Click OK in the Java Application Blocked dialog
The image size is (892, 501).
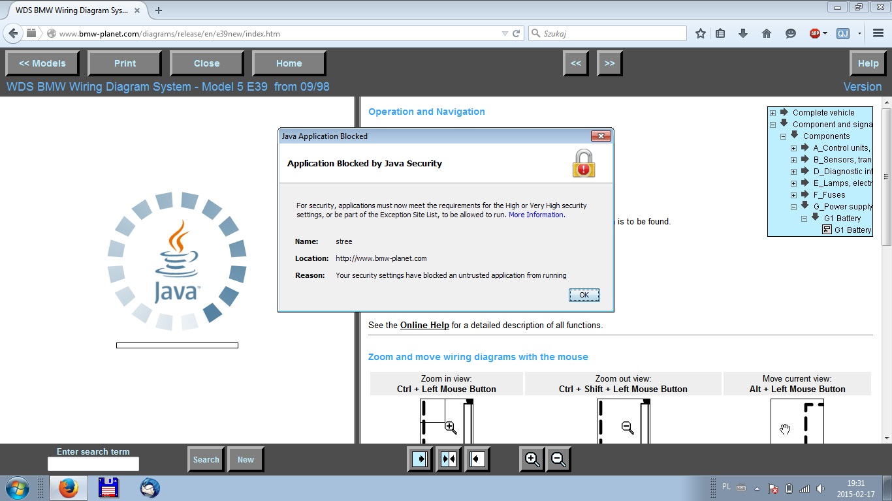(584, 295)
